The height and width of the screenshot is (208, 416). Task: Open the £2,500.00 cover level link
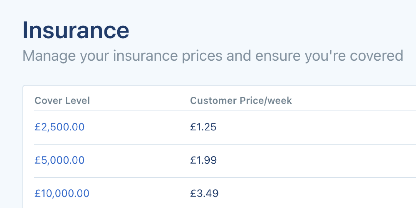(x=59, y=127)
